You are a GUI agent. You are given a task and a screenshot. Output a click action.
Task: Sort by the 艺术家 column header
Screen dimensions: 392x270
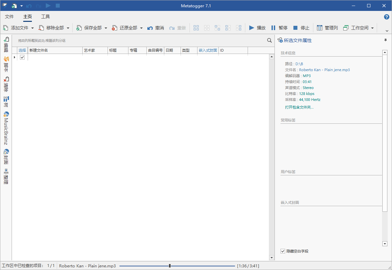(x=95, y=50)
